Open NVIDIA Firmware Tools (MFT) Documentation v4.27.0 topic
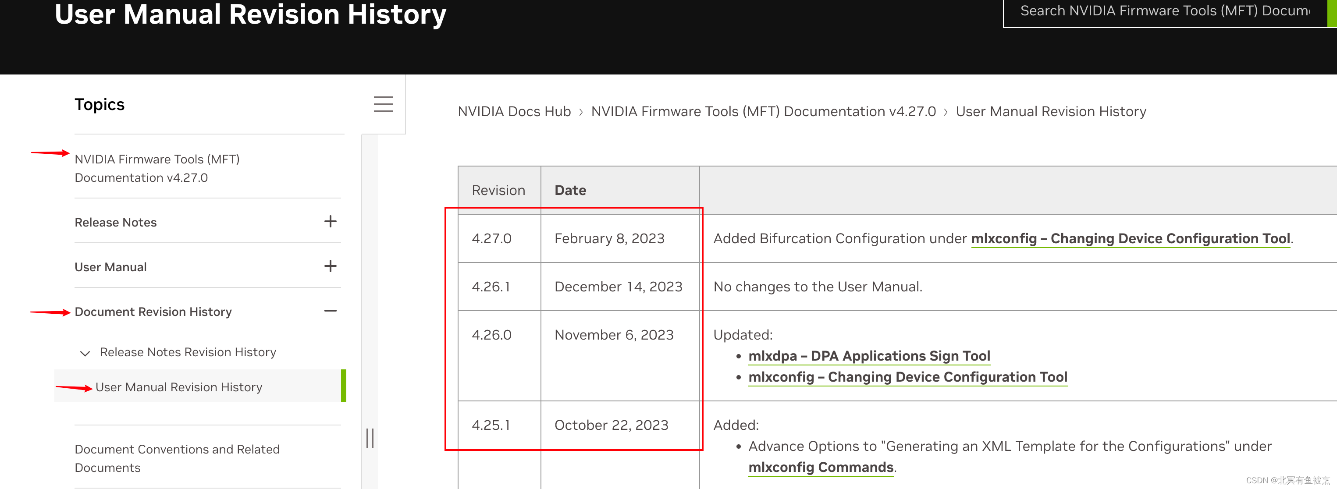 click(x=157, y=168)
